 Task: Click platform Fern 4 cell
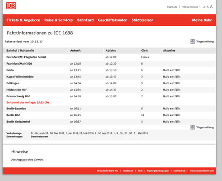point(145,57)
